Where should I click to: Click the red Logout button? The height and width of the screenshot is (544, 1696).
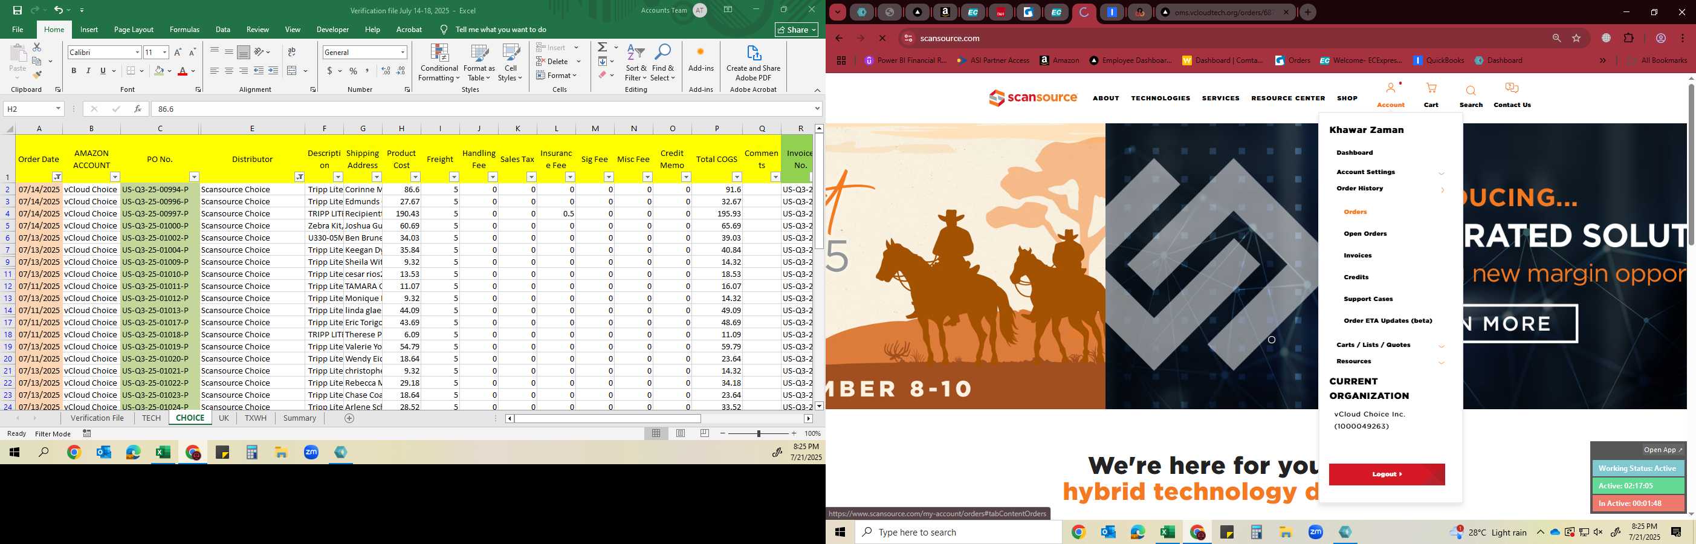[x=1387, y=474]
